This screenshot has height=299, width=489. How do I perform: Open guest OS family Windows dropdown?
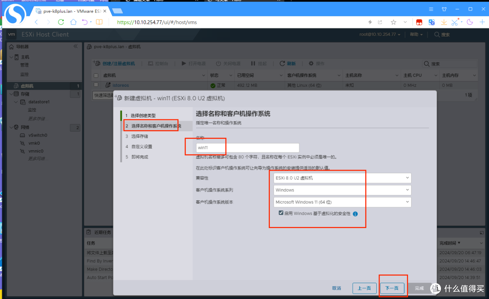point(342,190)
